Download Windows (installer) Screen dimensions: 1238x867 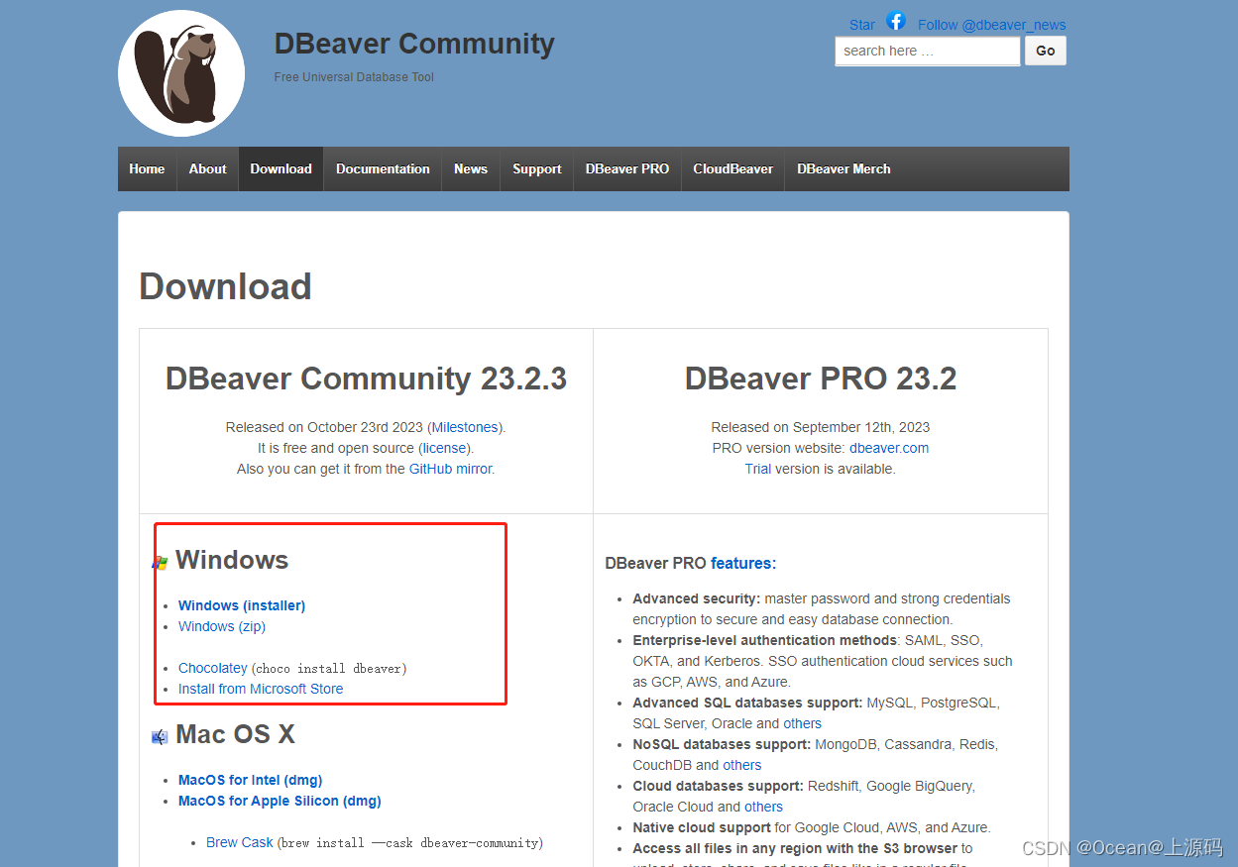[242, 605]
